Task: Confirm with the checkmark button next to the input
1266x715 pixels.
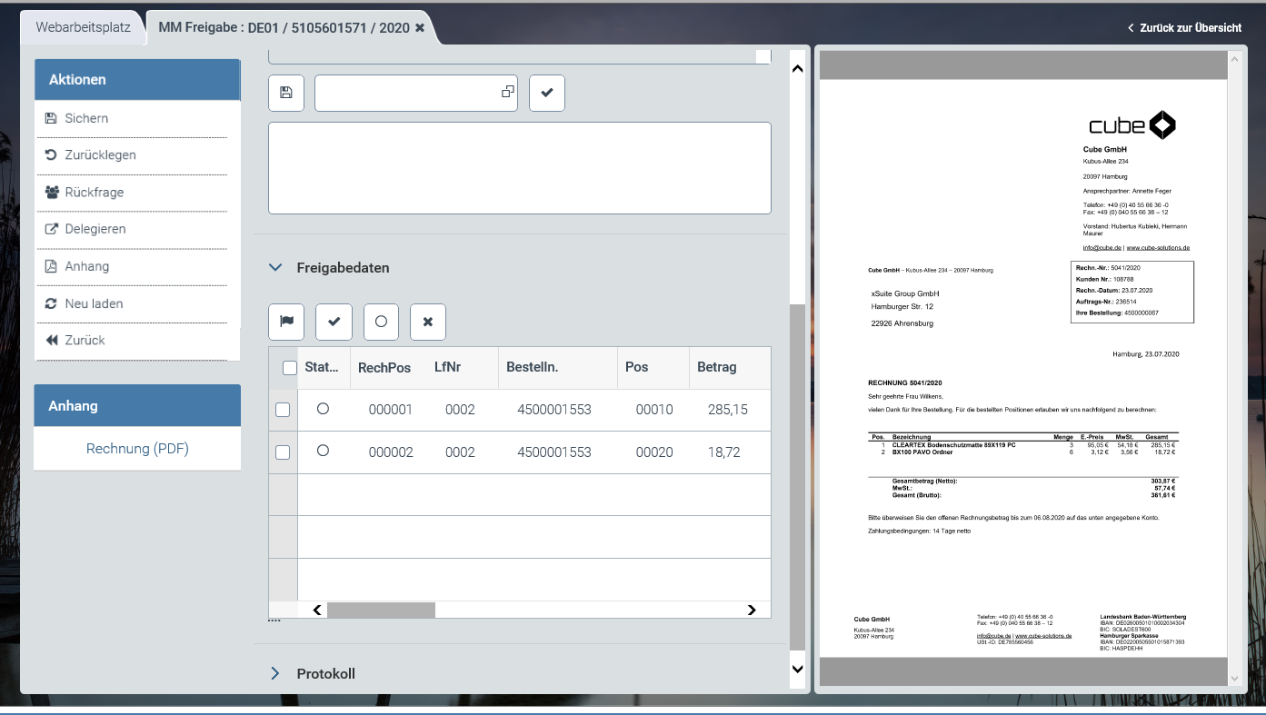Action: pyautogui.click(x=546, y=93)
